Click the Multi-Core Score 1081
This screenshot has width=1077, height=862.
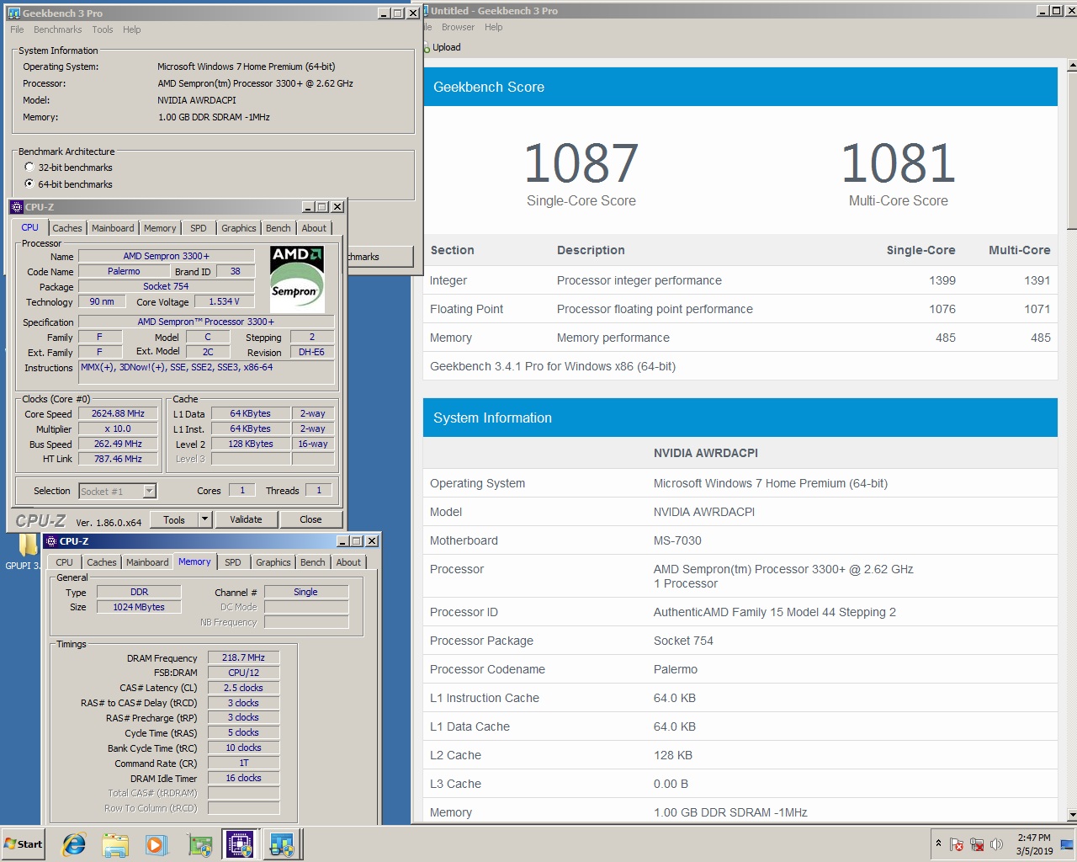pyautogui.click(x=898, y=162)
